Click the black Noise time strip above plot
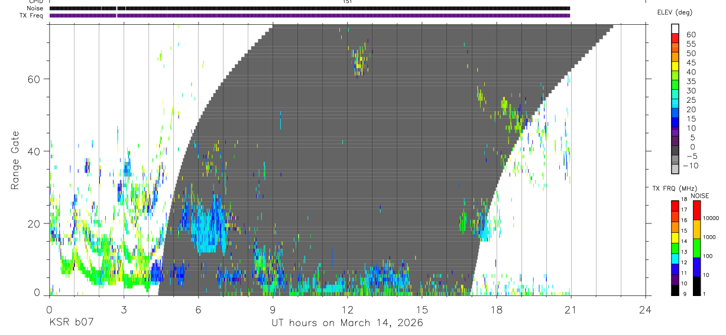 click(x=310, y=8)
